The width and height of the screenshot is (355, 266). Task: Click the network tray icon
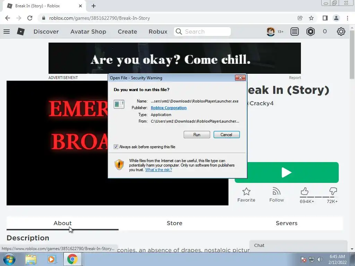pyautogui.click(x=312, y=259)
